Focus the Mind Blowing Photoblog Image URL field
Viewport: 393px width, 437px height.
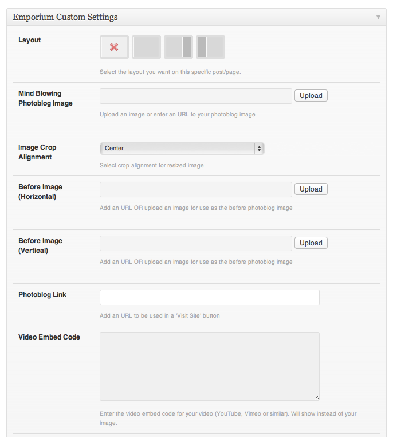(195, 96)
